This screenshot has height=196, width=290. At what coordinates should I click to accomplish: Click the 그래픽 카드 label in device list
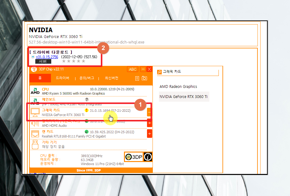click(51, 110)
